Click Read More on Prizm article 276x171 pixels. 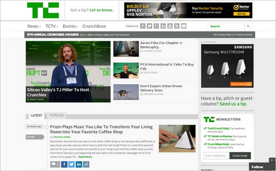(85, 157)
